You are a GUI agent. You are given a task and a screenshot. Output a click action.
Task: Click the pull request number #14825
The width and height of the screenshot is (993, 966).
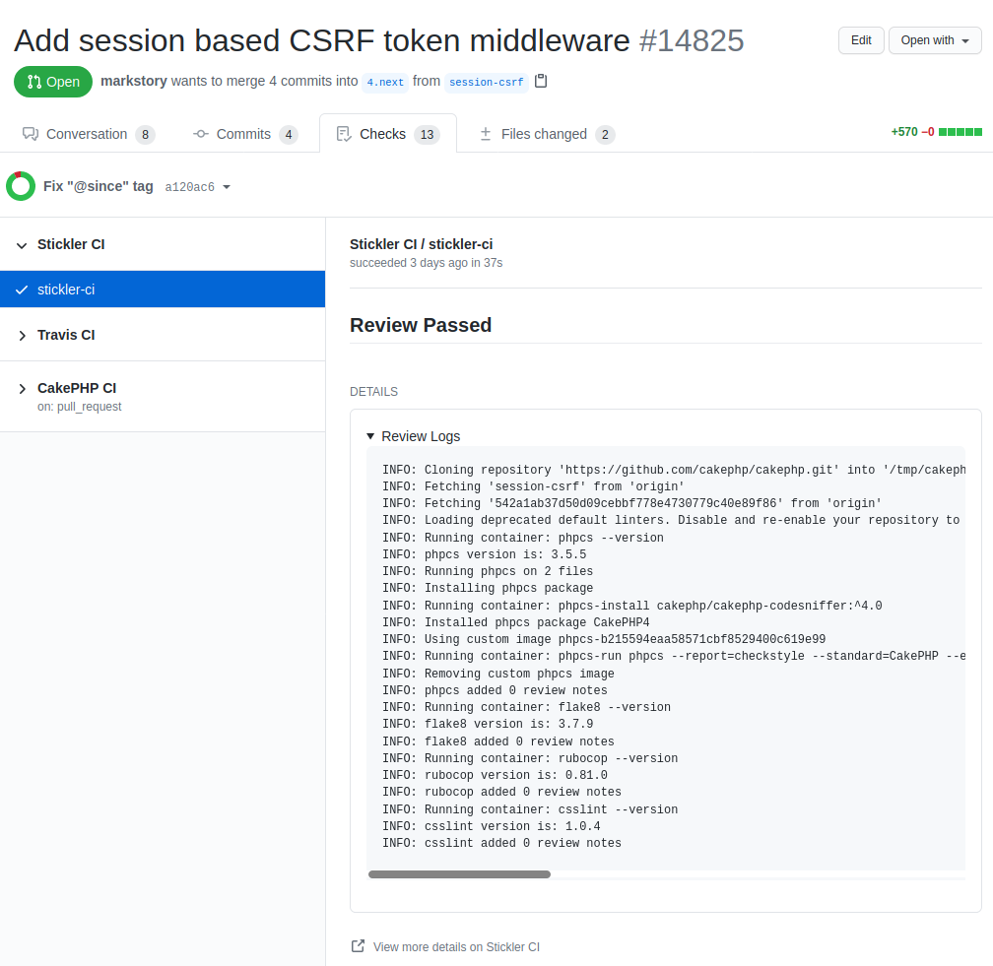692,40
